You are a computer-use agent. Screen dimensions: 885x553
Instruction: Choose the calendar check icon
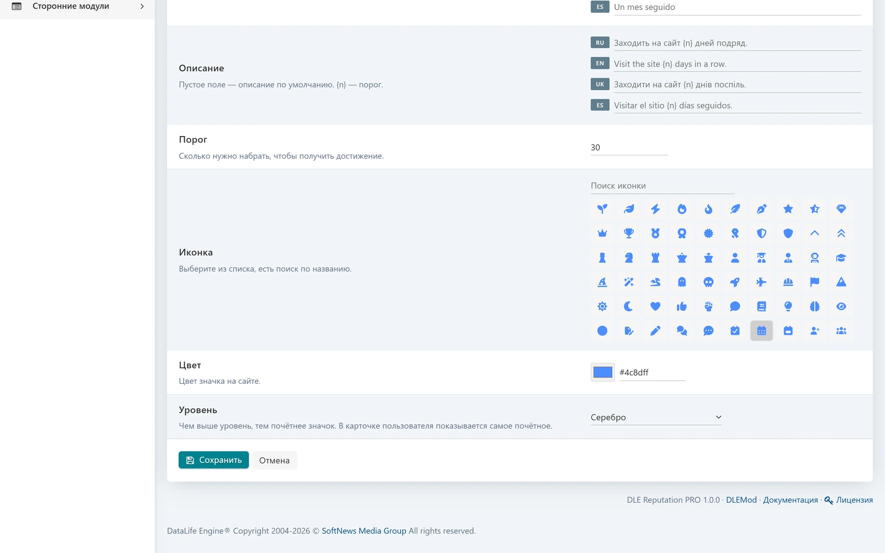pos(735,331)
